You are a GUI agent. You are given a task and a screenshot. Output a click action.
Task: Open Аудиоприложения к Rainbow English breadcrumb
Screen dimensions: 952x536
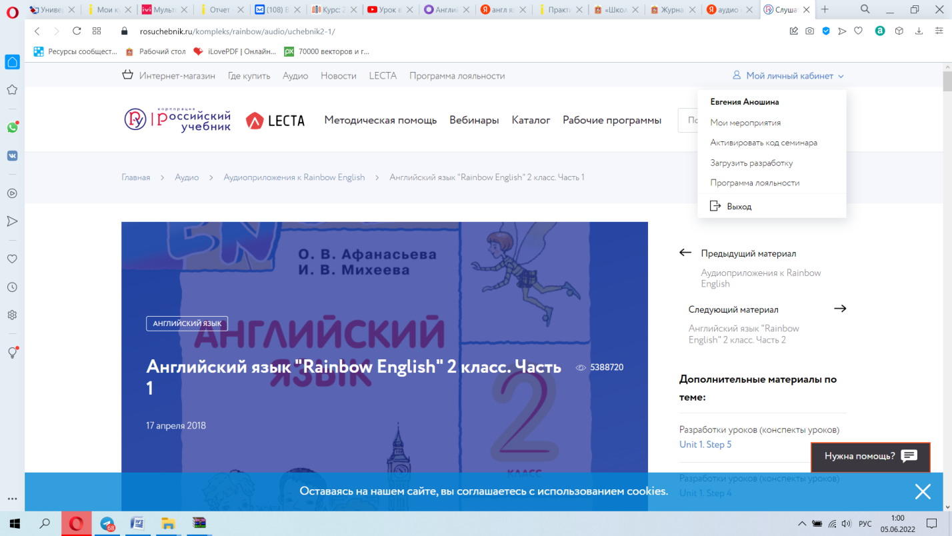pos(294,177)
